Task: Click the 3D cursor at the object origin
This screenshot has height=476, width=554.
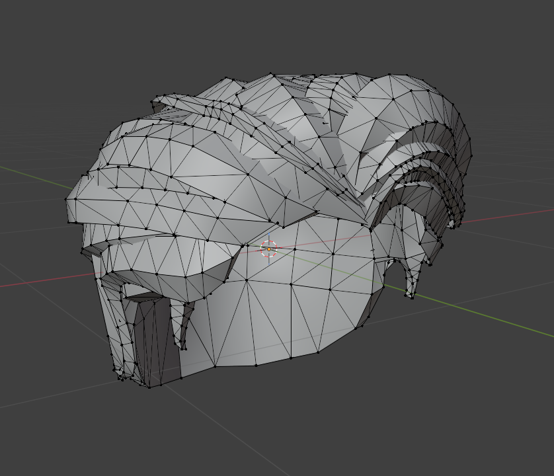Action: pyautogui.click(x=269, y=249)
